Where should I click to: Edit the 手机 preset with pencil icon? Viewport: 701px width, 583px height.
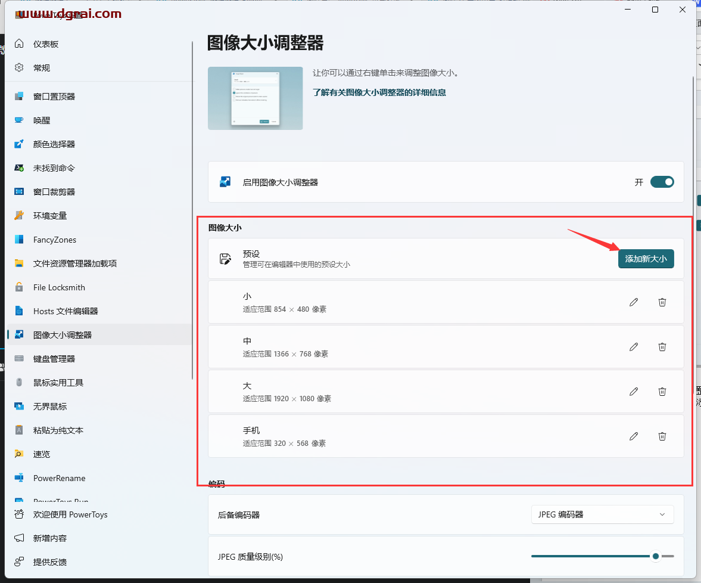click(634, 436)
